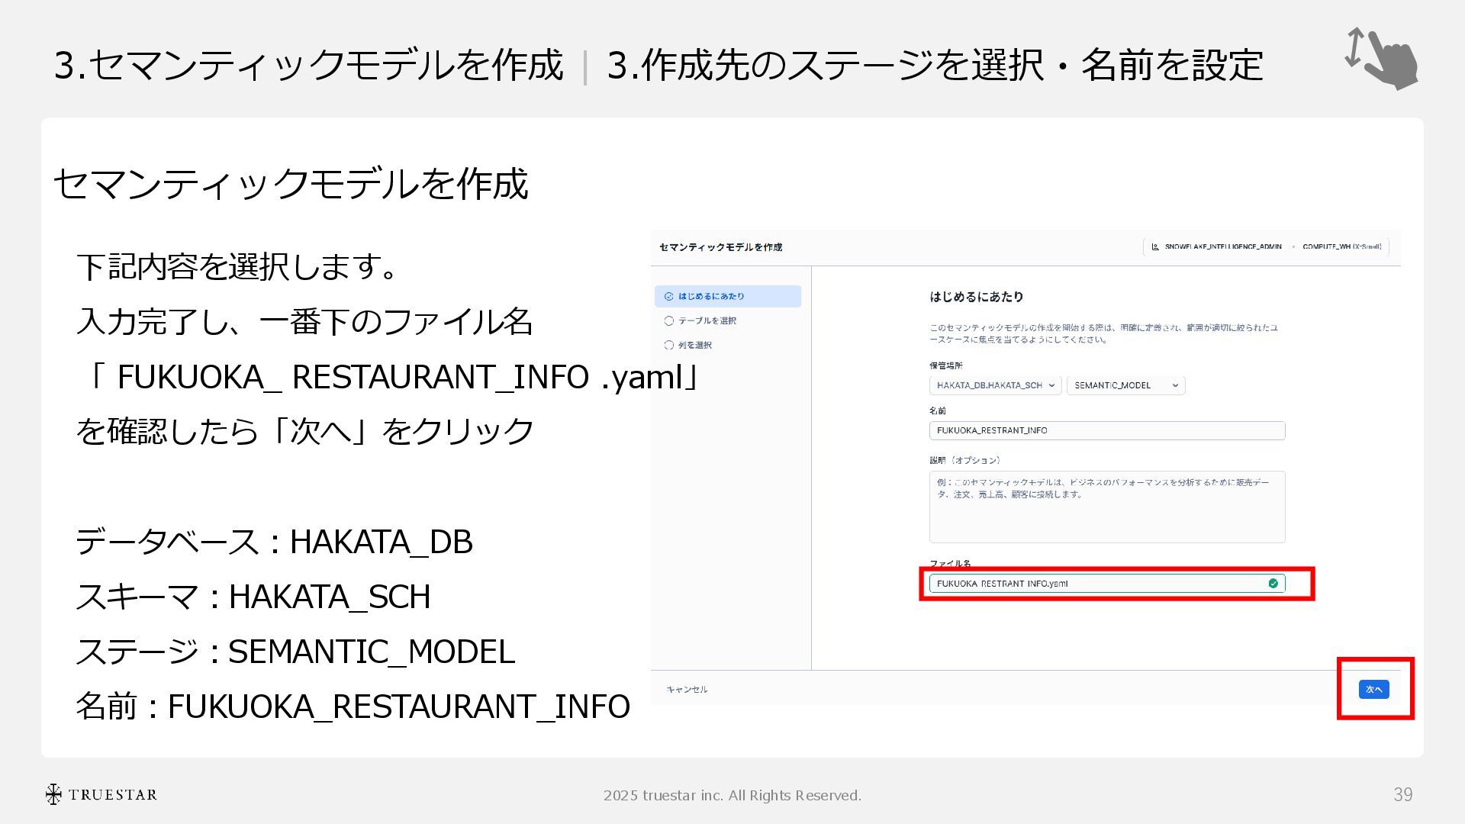The width and height of the screenshot is (1465, 824).
Task: Click the green checkmark in the file name field
Action: pos(1273,584)
